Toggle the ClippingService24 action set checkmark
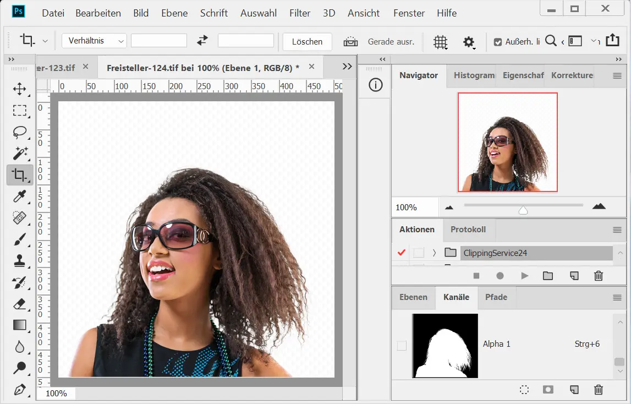The width and height of the screenshot is (631, 404). tap(401, 253)
